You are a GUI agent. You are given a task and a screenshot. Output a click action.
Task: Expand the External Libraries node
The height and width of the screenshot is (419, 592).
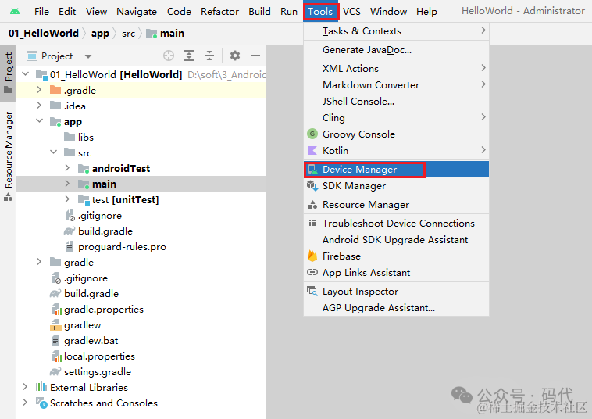(25, 386)
